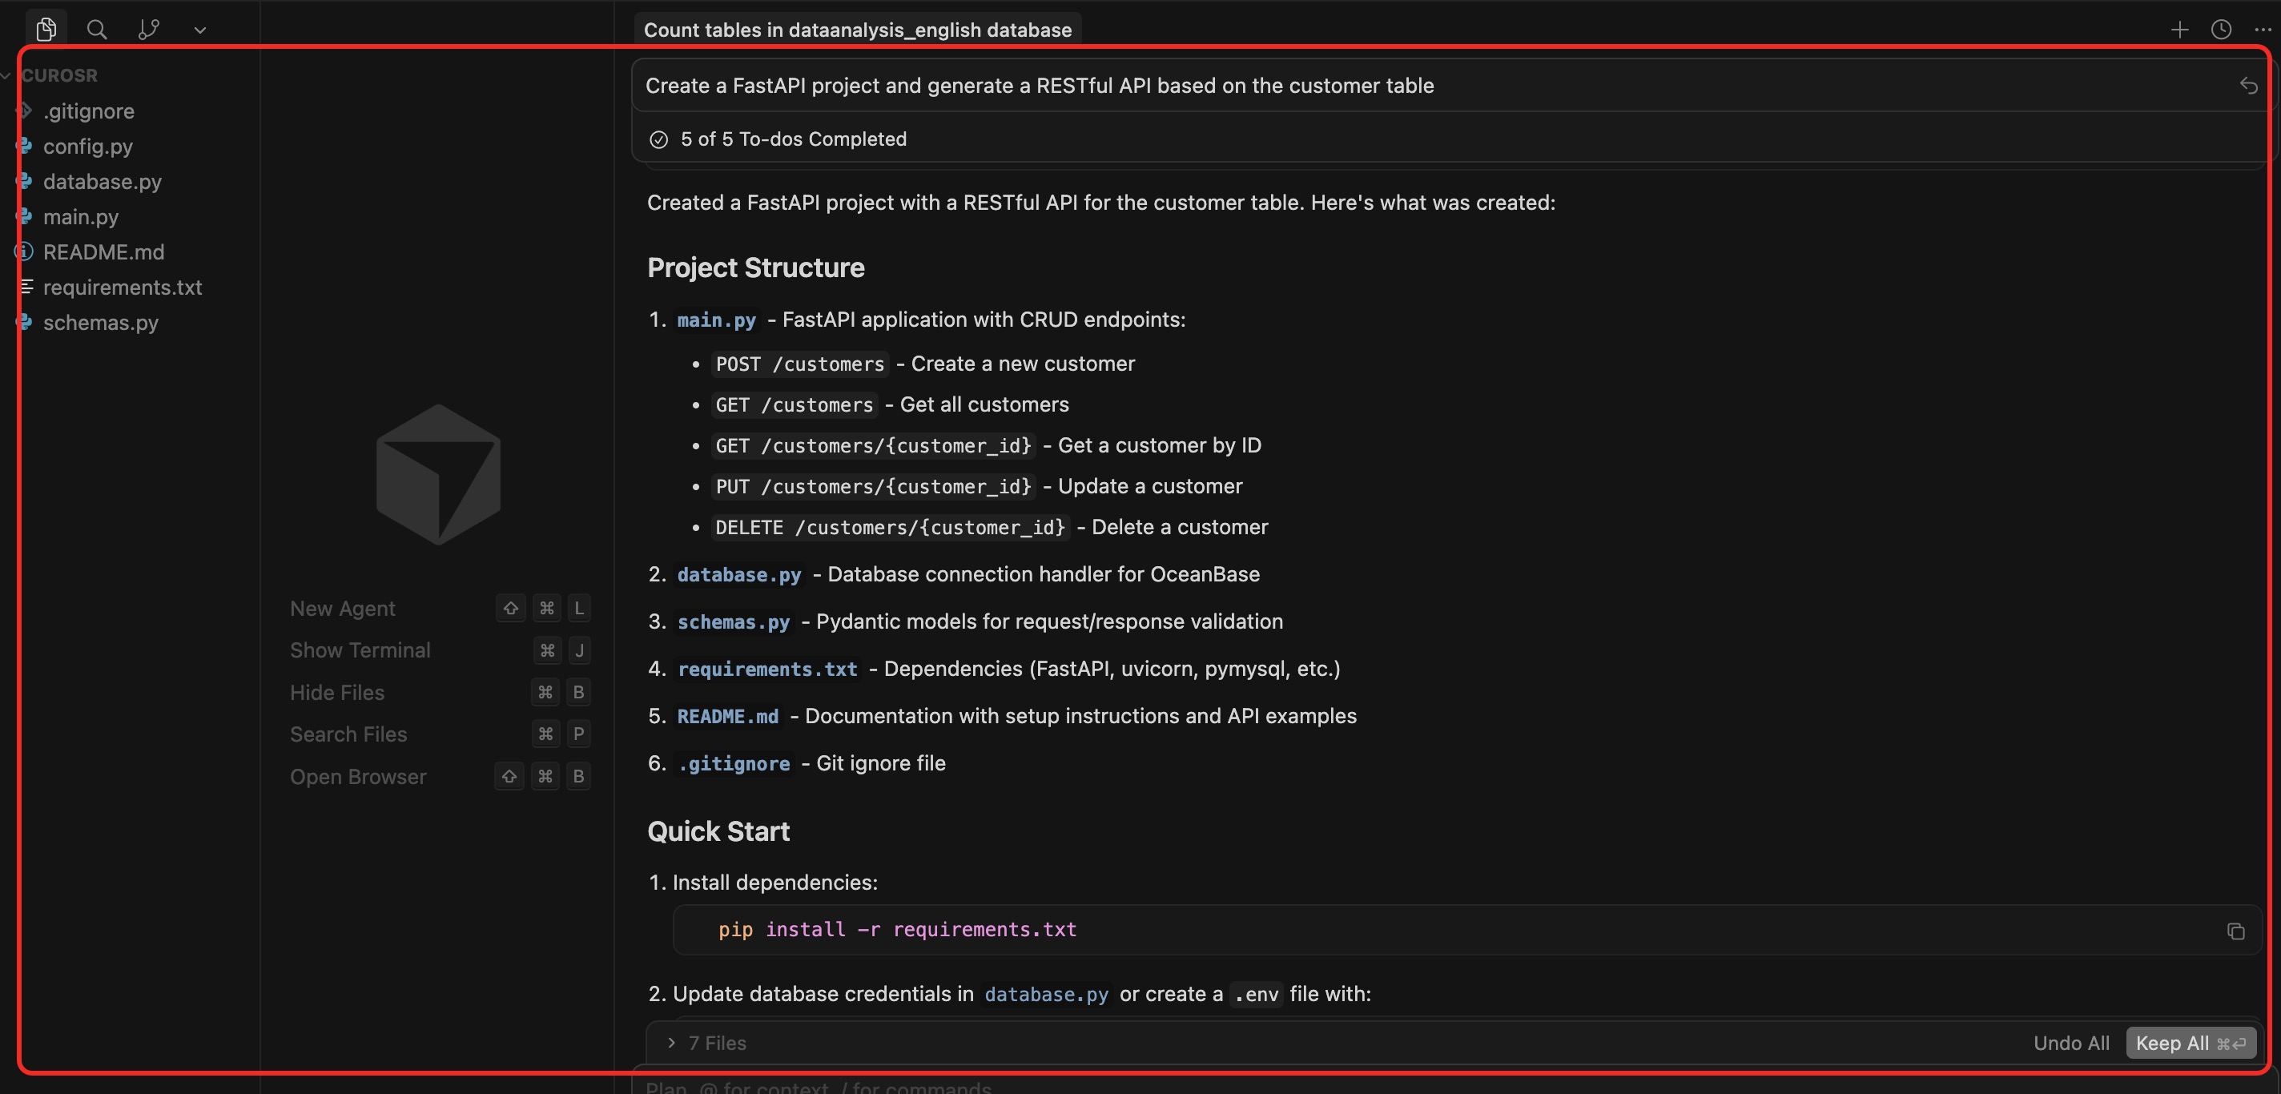Click the copy icon in pip install code block
The width and height of the screenshot is (2281, 1094).
2235,931
